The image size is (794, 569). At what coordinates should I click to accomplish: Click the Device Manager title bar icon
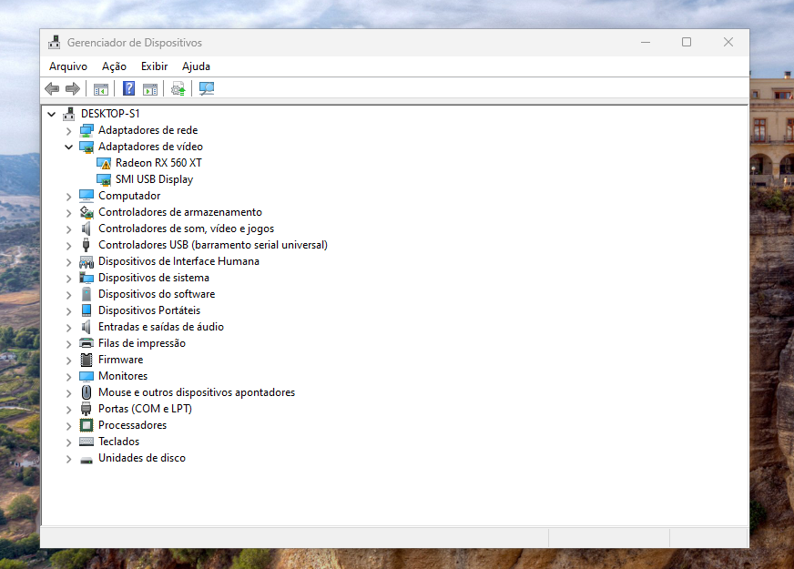(x=55, y=43)
